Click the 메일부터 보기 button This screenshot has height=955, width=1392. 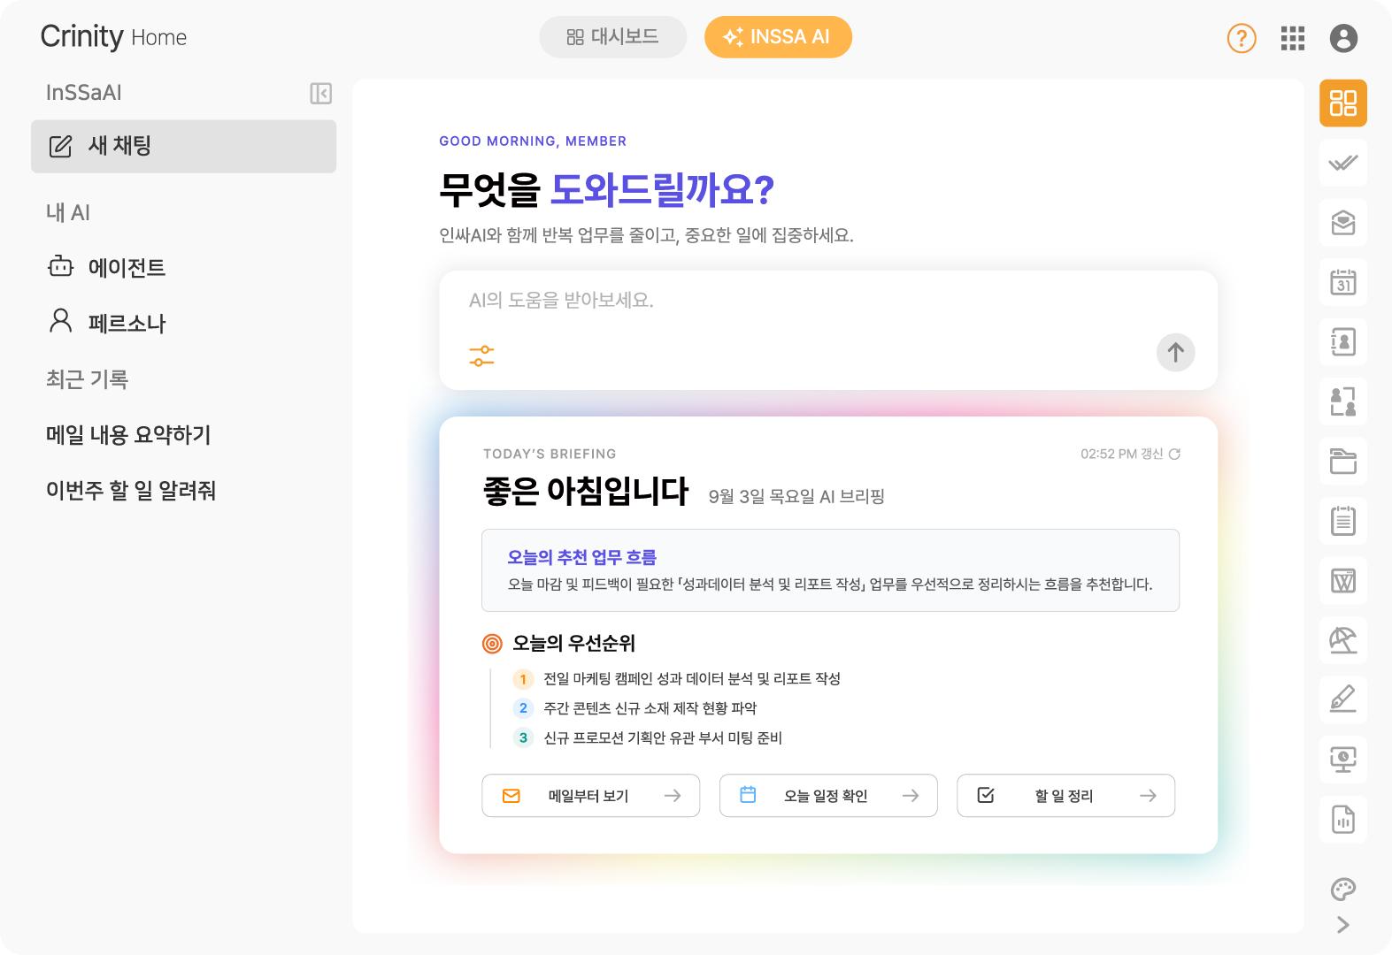click(591, 796)
